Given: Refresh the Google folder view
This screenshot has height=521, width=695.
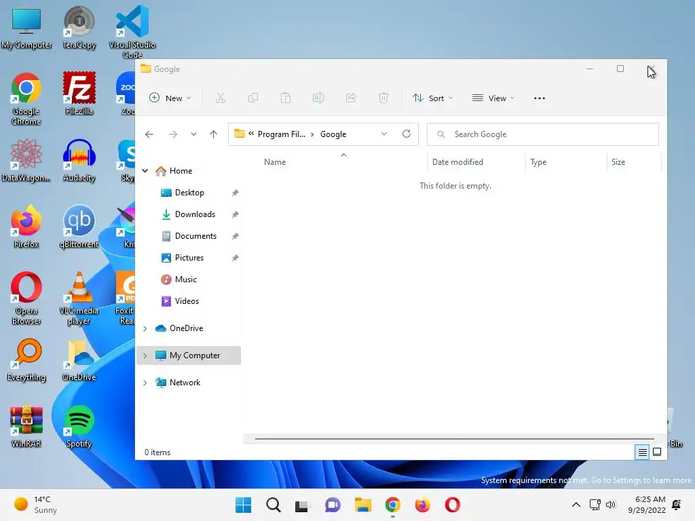Looking at the screenshot, I should [407, 134].
